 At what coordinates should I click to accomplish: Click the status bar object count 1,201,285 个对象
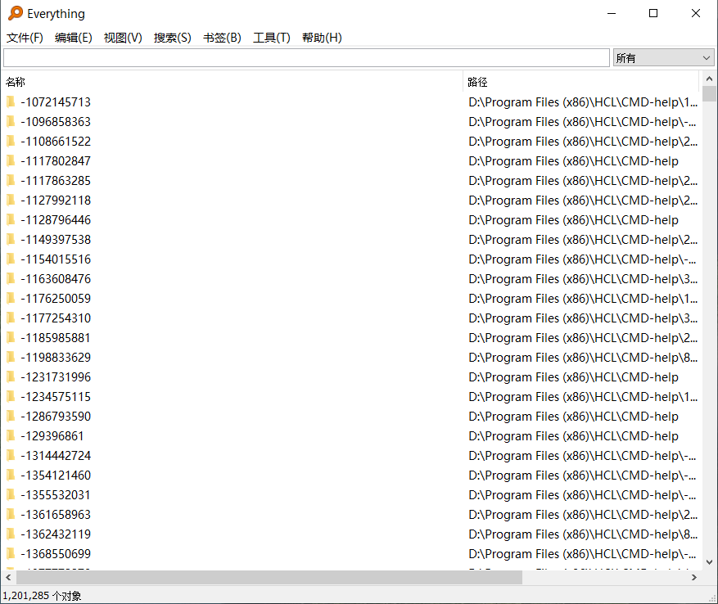pyautogui.click(x=42, y=596)
